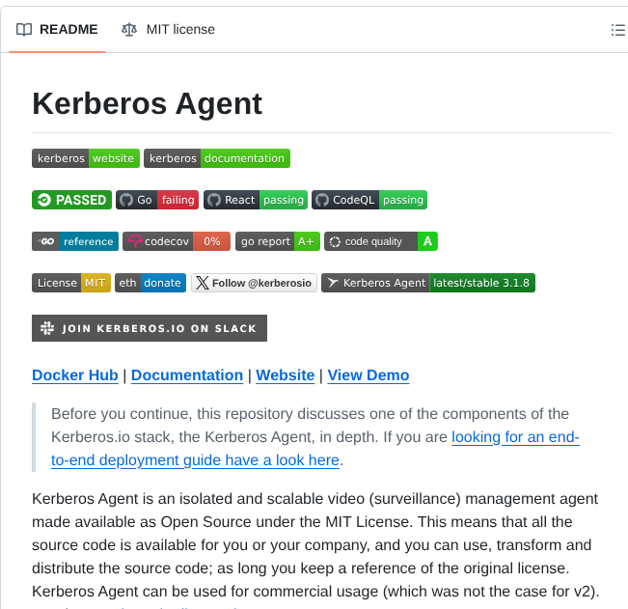Click the Kerberos Agent heading

pos(147,104)
